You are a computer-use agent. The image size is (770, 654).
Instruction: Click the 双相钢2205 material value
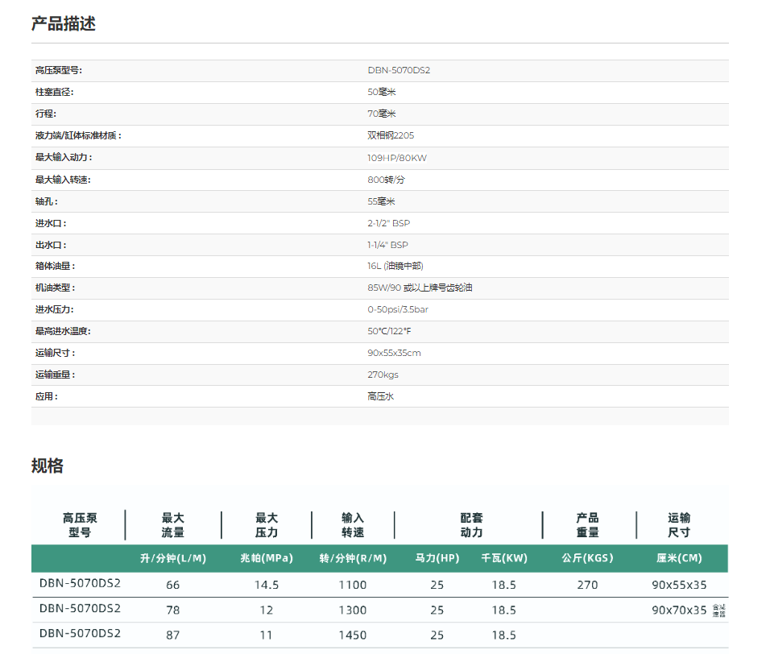tap(391, 136)
